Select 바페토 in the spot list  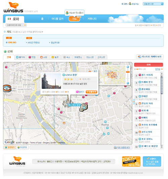coord(147,119)
